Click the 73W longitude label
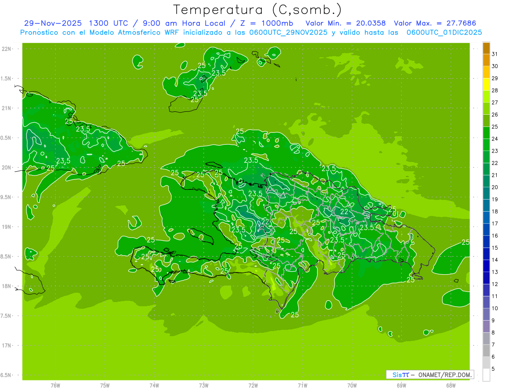This screenshot has height=391, width=506. click(204, 386)
